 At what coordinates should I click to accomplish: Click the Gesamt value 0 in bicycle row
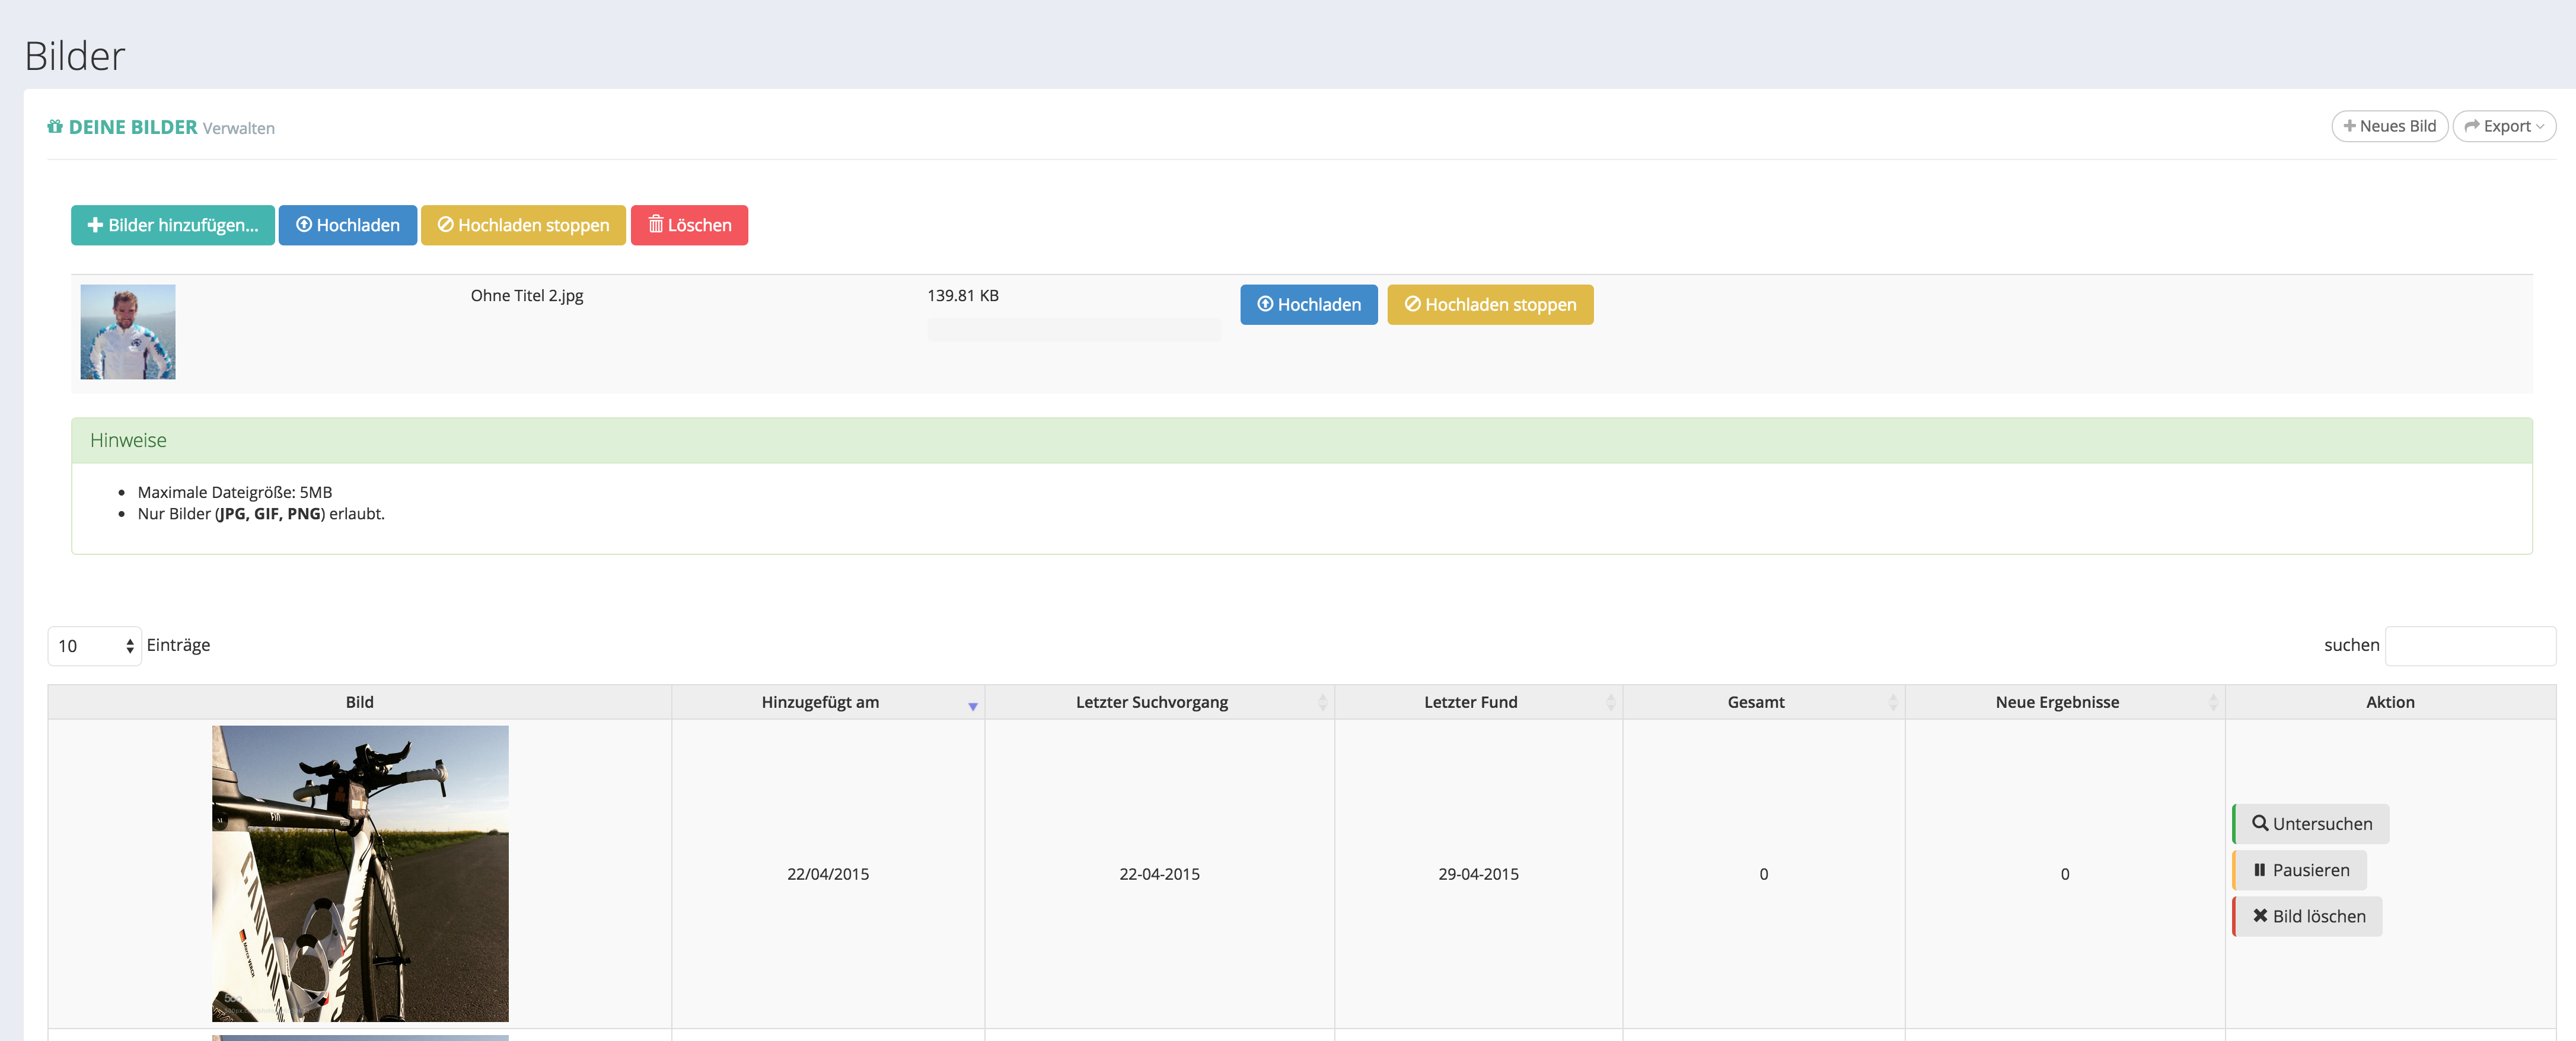click(1764, 874)
